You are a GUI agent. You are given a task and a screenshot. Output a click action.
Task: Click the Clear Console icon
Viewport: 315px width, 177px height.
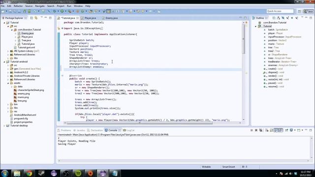click(267, 130)
